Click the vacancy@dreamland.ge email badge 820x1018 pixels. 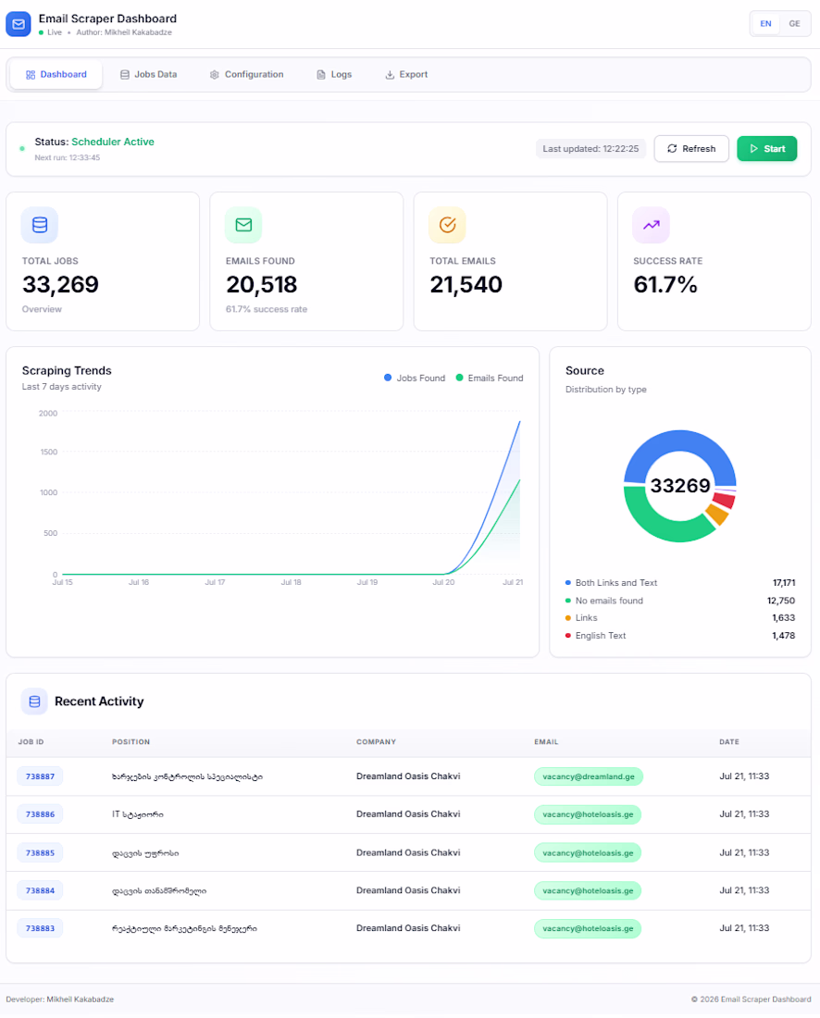coord(589,776)
